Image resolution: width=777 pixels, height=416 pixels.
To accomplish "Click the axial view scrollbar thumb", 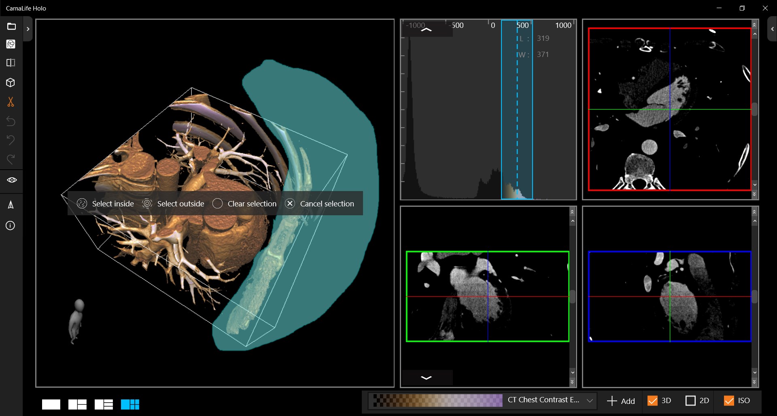I will pyautogui.click(x=754, y=109).
